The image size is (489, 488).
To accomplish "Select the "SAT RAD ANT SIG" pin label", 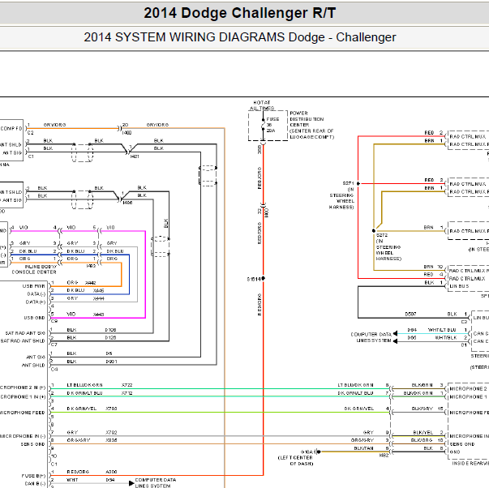I will tap(25, 333).
